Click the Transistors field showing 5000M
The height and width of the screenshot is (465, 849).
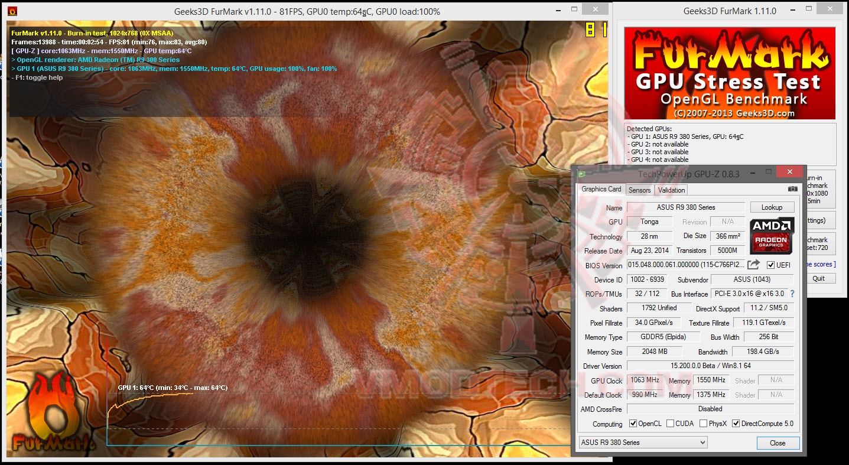tap(727, 251)
